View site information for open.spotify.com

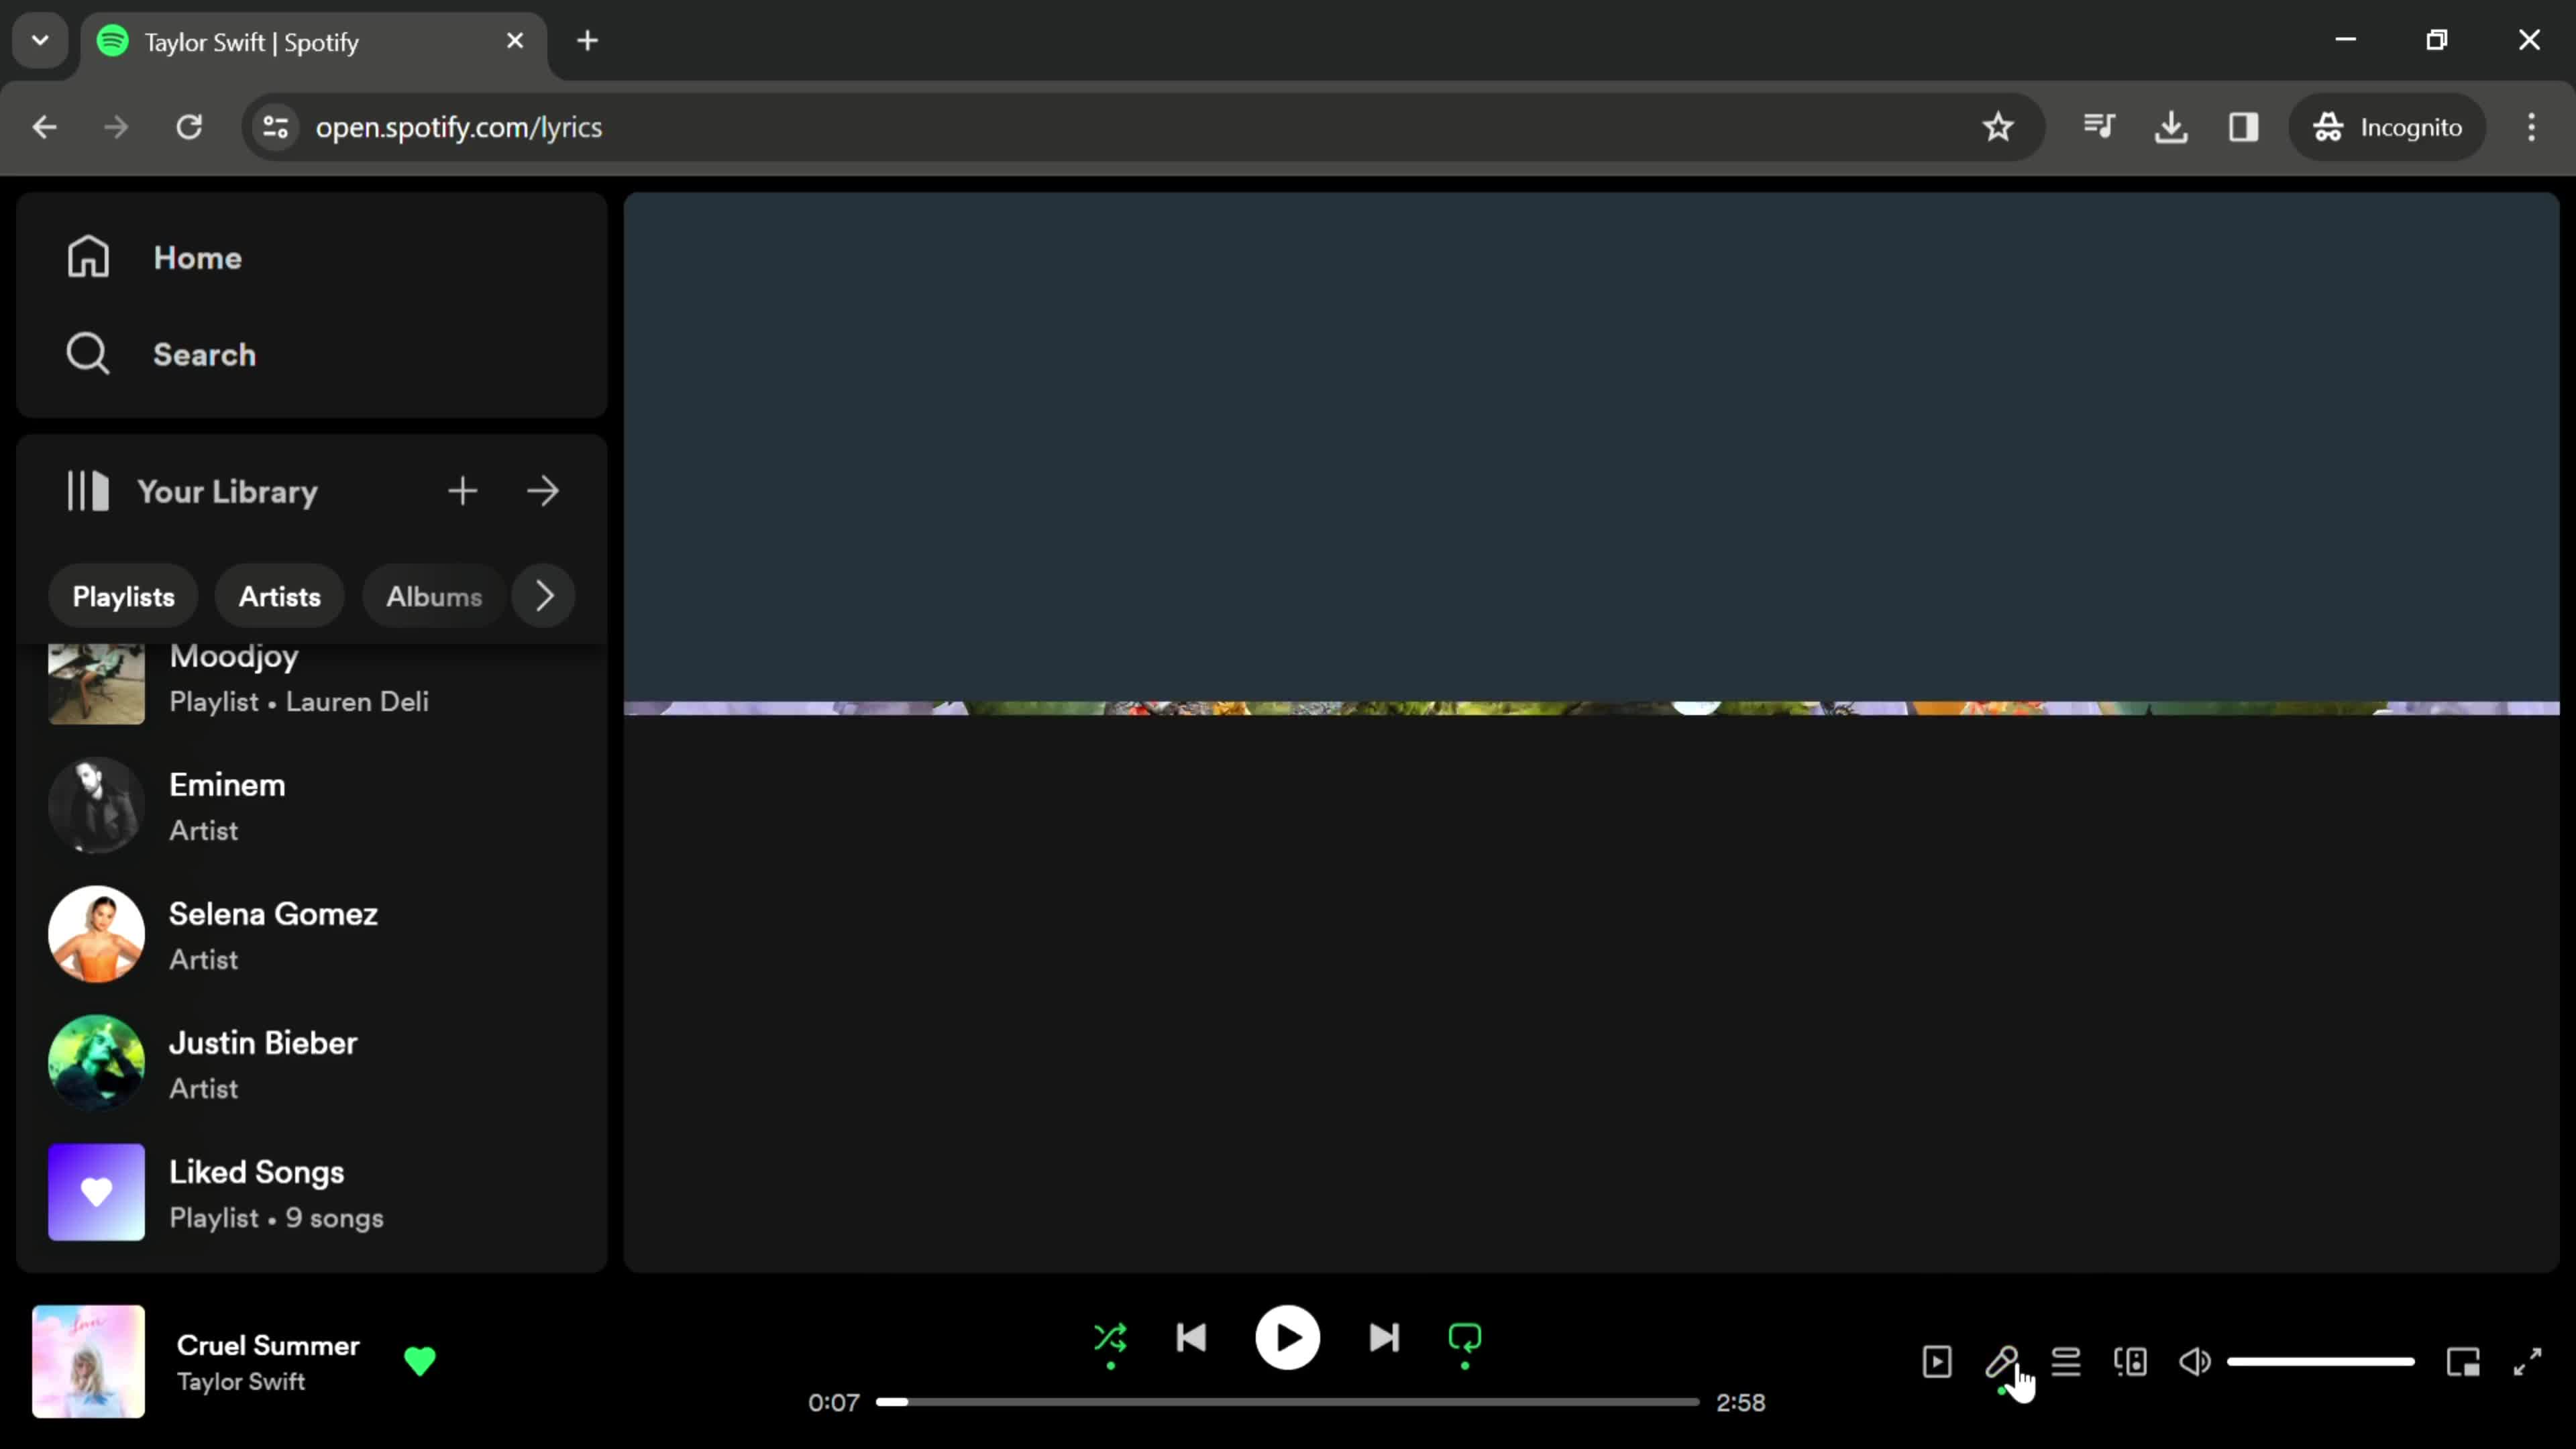275,127
